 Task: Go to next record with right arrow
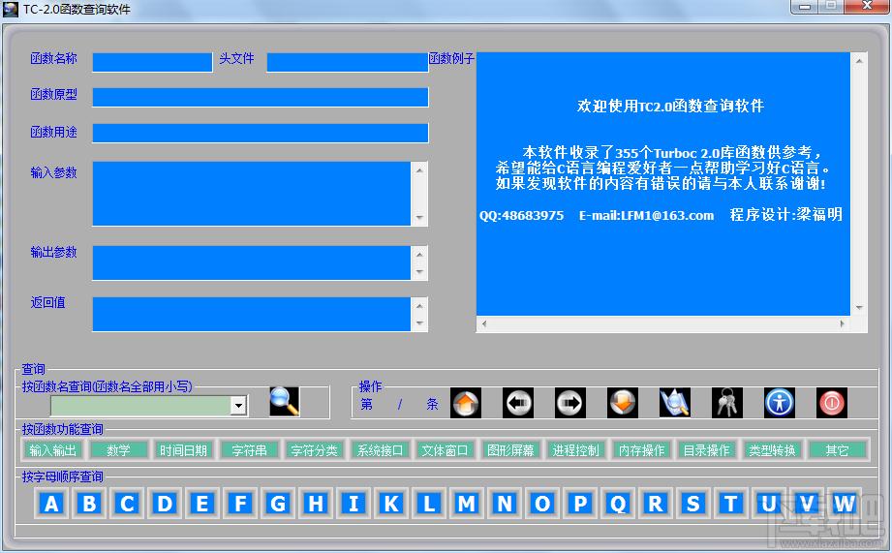pyautogui.click(x=570, y=403)
